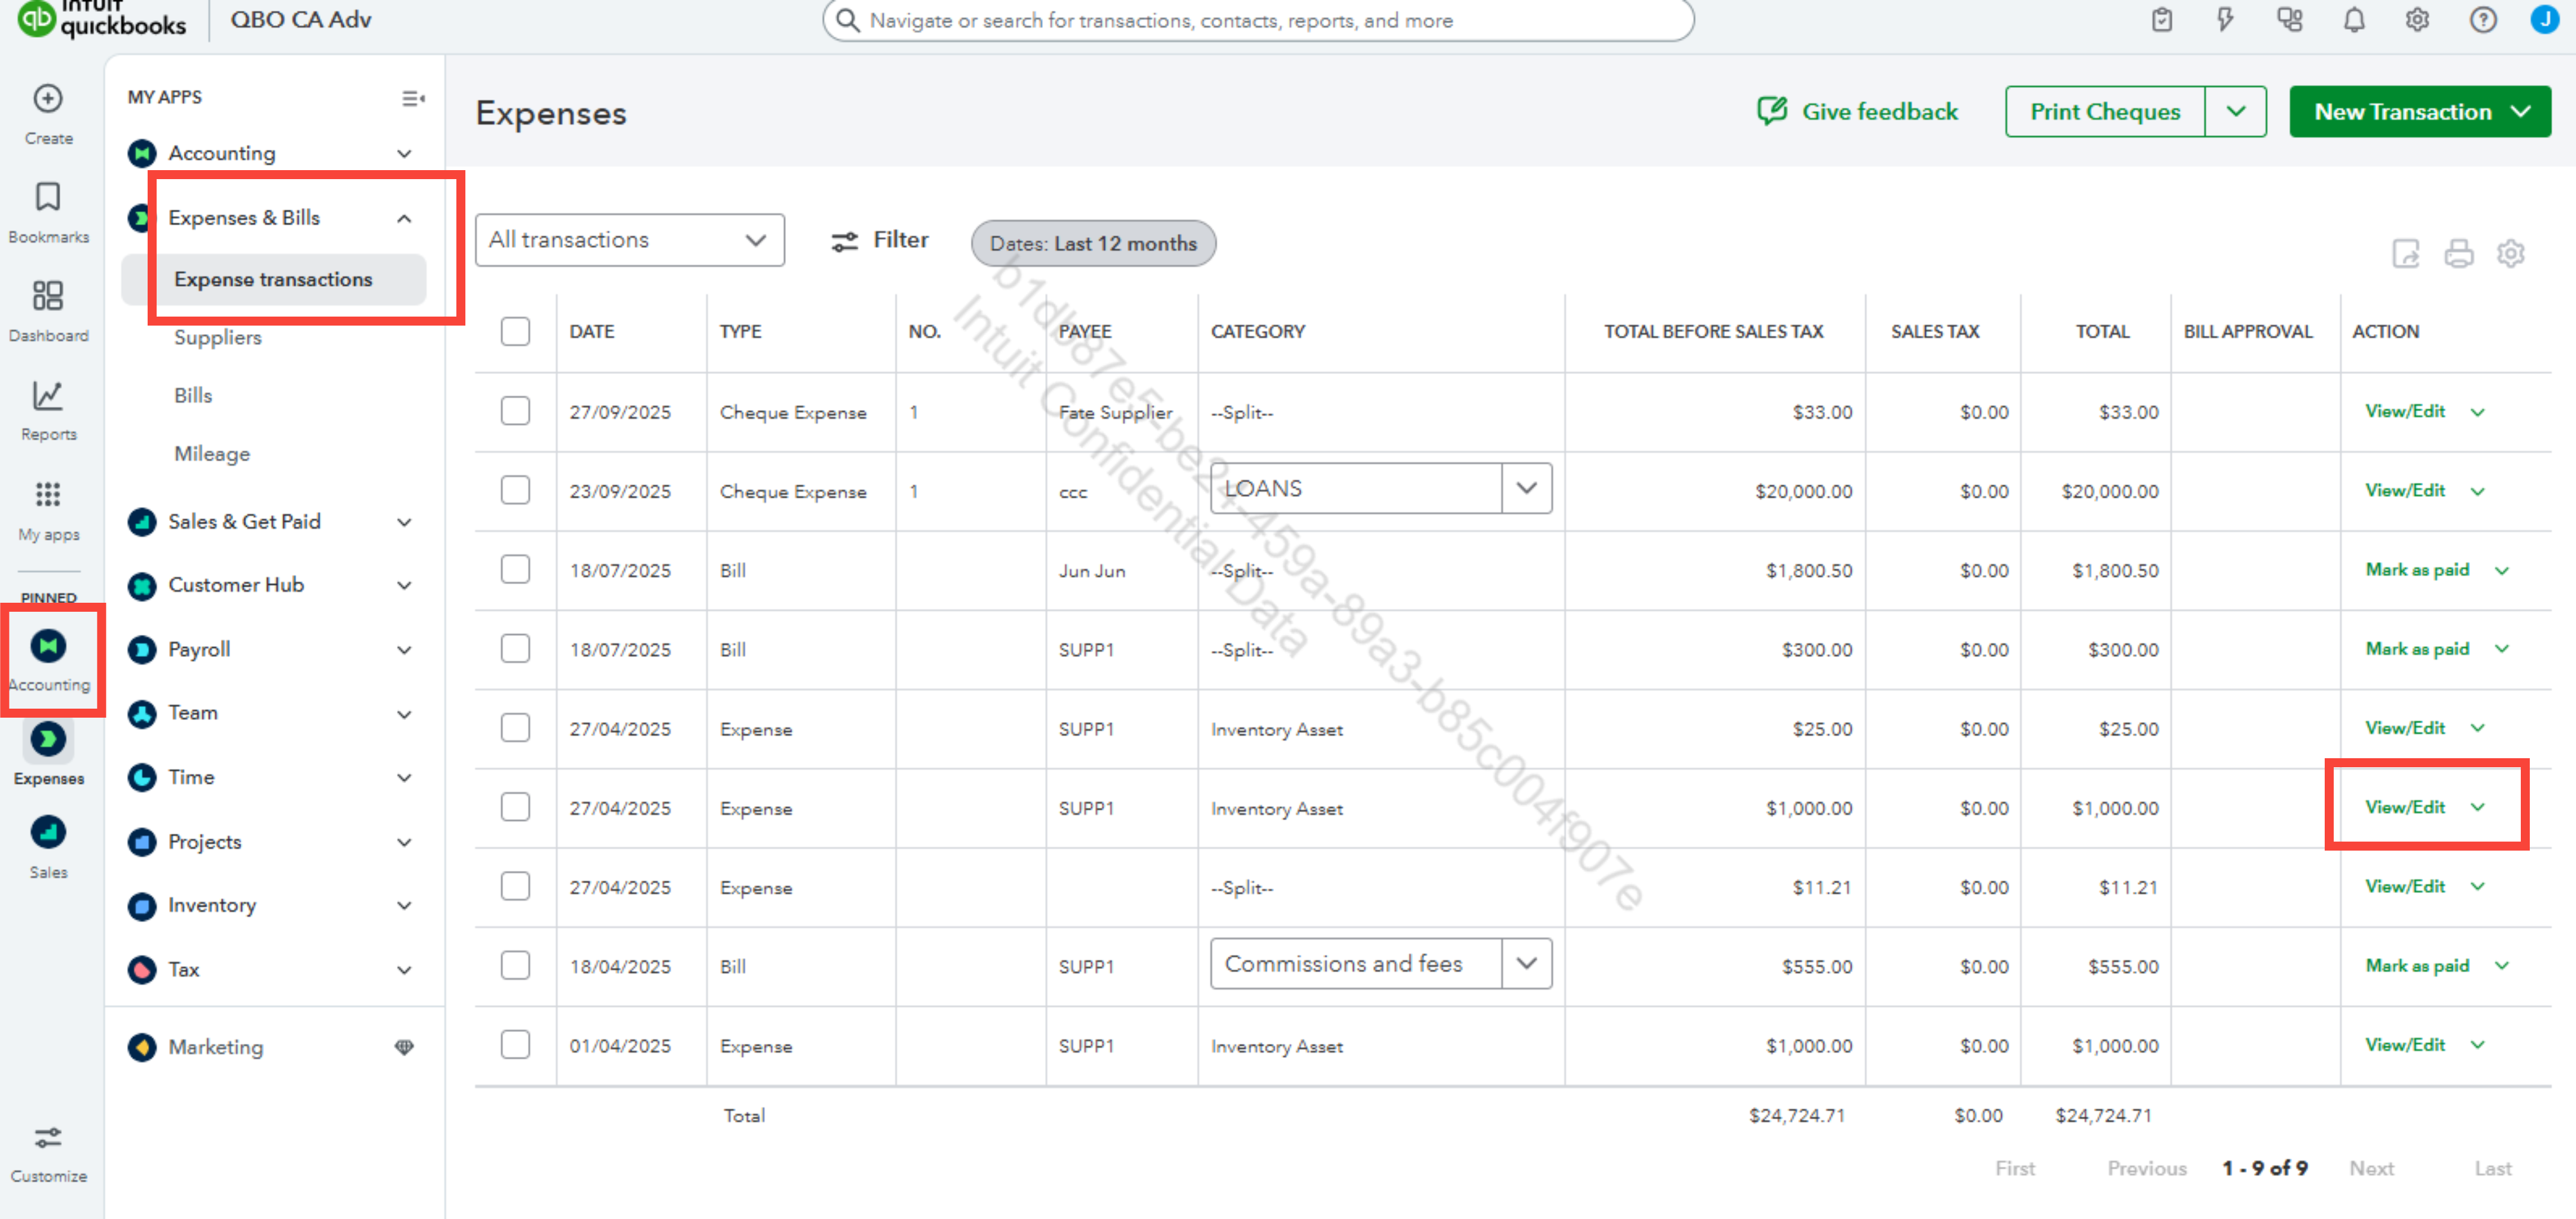Image resolution: width=2576 pixels, height=1219 pixels.
Task: Collapse the My Apps menu panel icon
Action: pyautogui.click(x=412, y=98)
